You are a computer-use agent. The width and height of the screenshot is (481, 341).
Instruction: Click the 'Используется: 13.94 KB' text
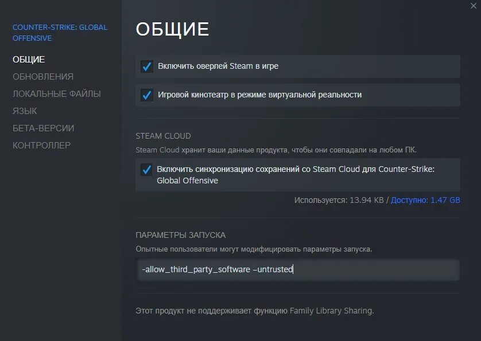click(x=339, y=200)
